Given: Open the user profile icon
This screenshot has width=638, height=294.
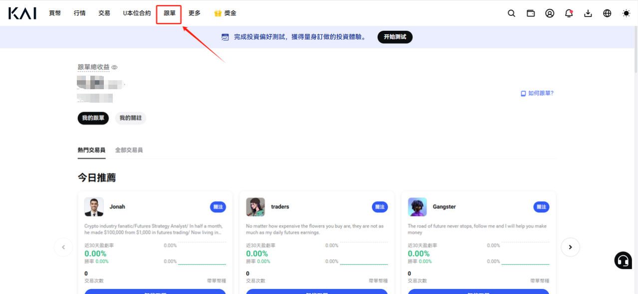Looking at the screenshot, I should (x=550, y=13).
